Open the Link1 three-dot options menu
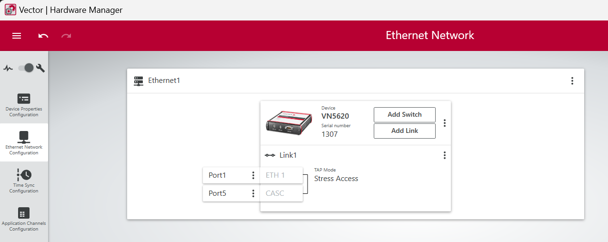The height and width of the screenshot is (242, 608). (445, 155)
